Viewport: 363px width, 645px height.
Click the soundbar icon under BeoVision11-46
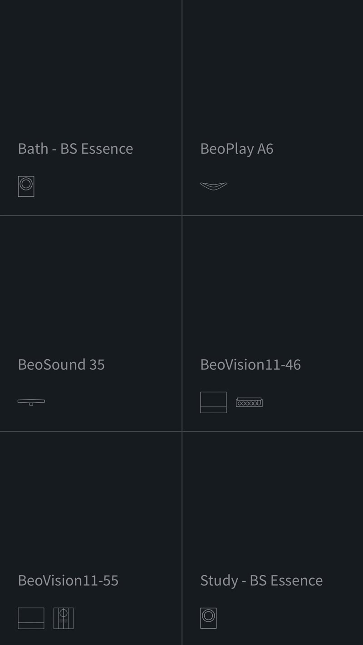pyautogui.click(x=249, y=402)
